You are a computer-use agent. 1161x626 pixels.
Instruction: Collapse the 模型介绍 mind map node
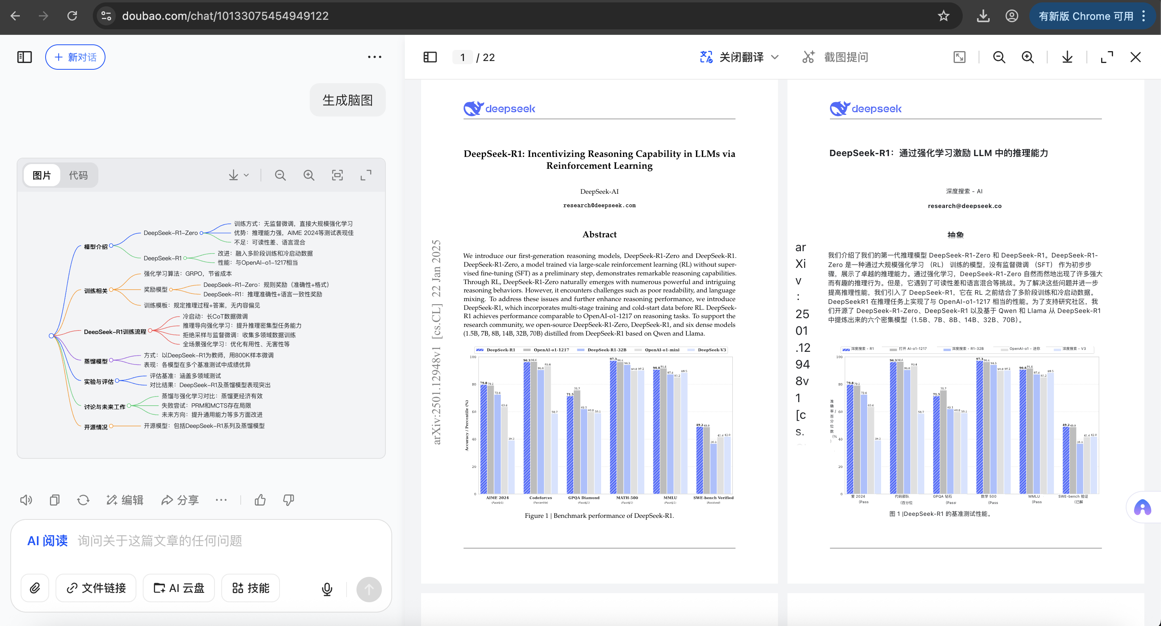(x=111, y=246)
